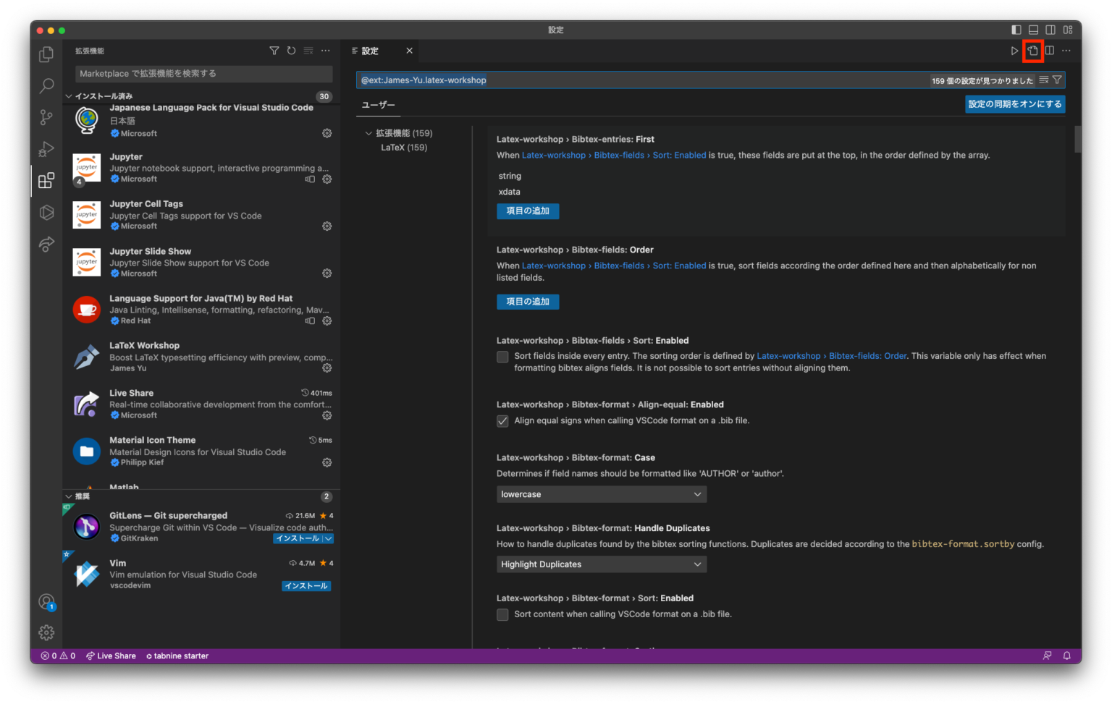Open Settings as JSON file icon

[x=1032, y=51]
